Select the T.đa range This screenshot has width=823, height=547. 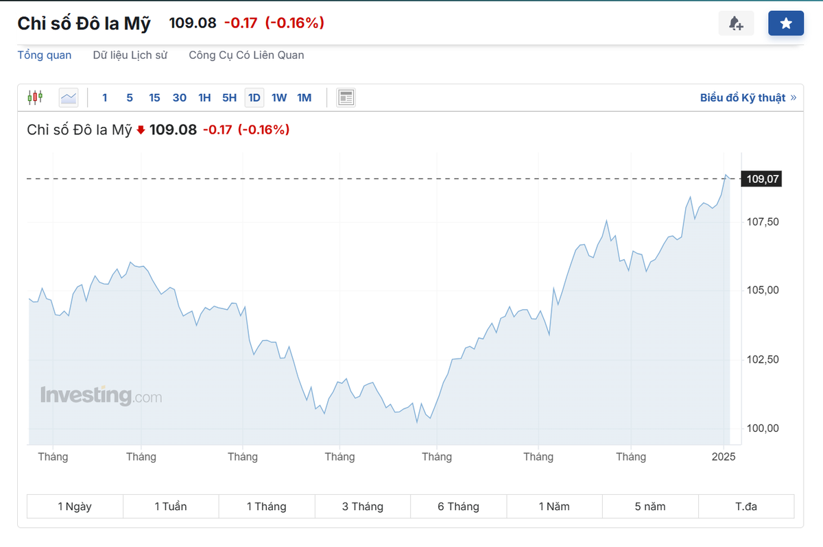point(746,506)
